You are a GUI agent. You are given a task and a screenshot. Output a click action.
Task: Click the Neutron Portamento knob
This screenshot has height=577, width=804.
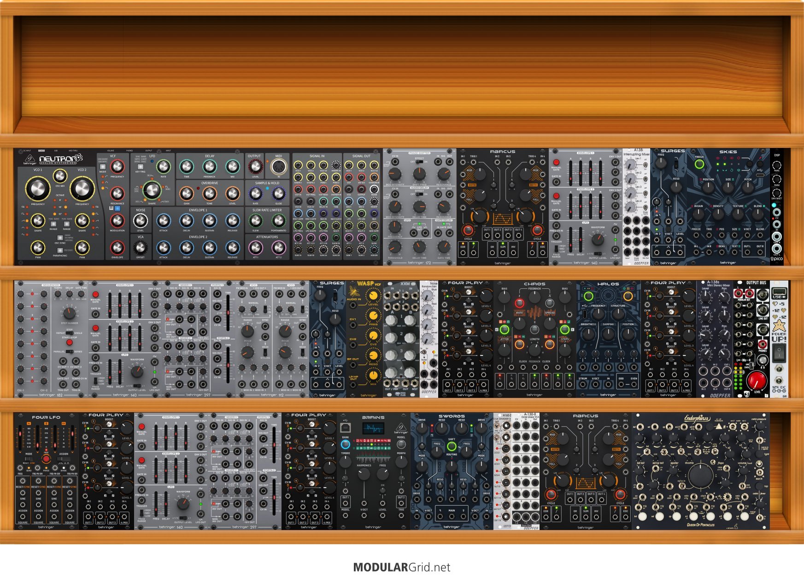click(x=278, y=221)
